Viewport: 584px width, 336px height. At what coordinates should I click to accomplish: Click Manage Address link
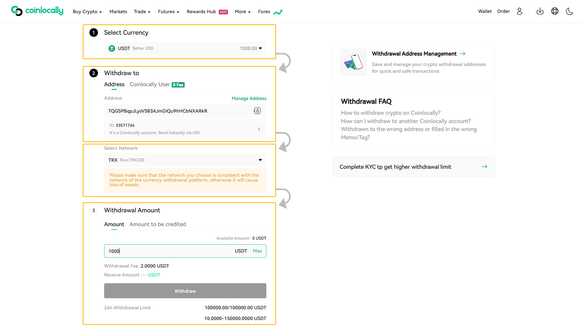click(249, 98)
